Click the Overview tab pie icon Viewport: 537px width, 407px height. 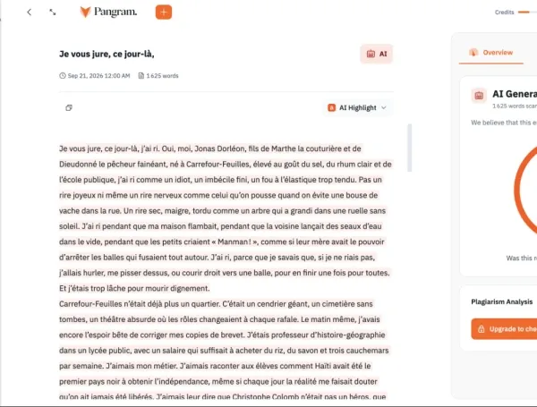[474, 53]
